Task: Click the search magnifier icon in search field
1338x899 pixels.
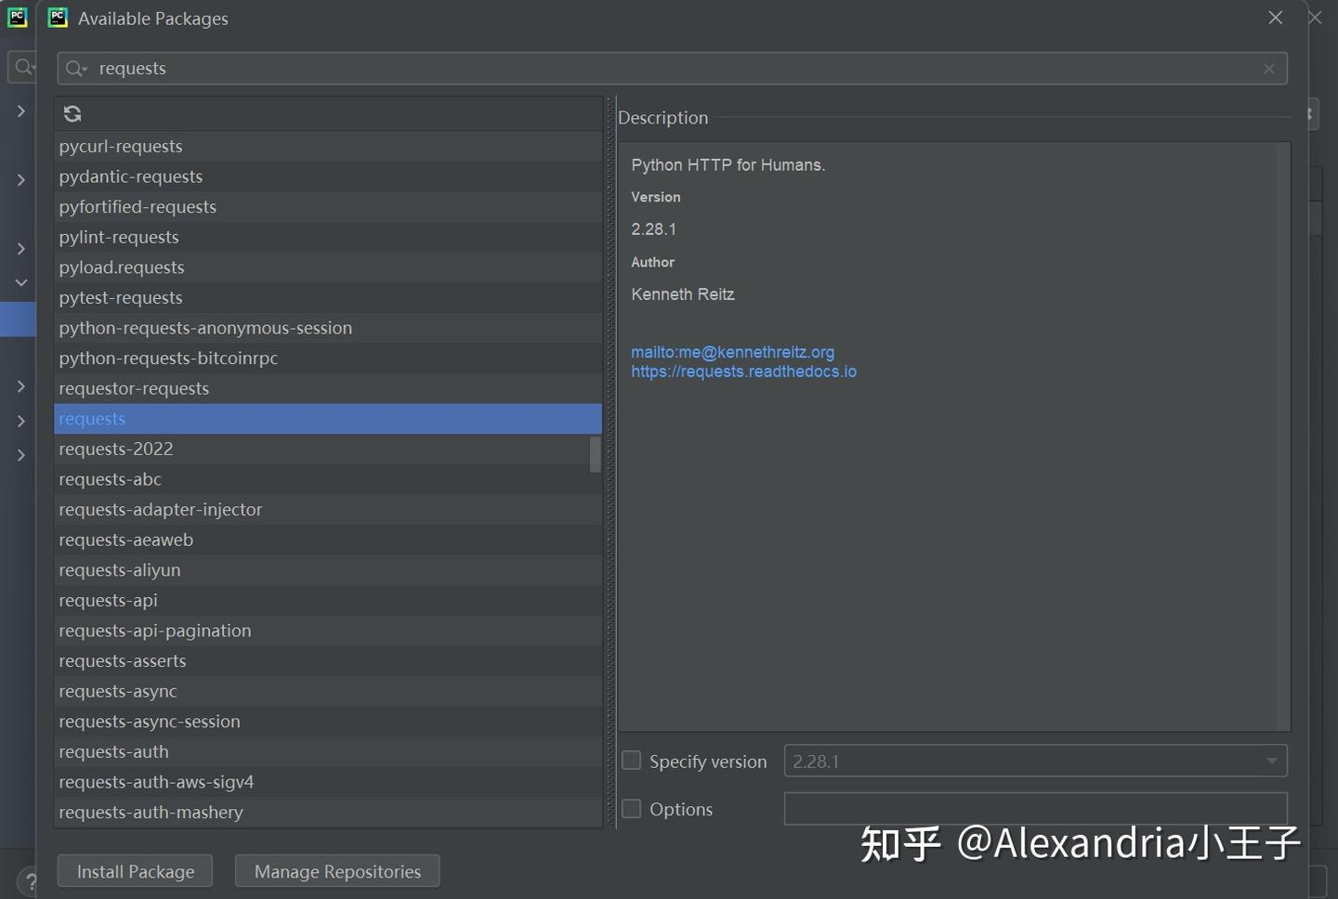Action: 76,69
